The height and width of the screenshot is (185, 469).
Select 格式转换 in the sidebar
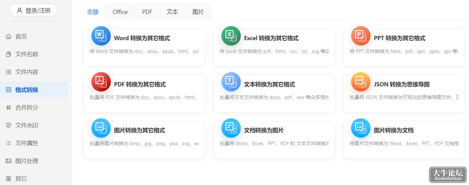click(34, 90)
